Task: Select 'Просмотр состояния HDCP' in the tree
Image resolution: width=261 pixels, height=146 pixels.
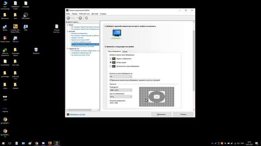Action: click(80, 40)
